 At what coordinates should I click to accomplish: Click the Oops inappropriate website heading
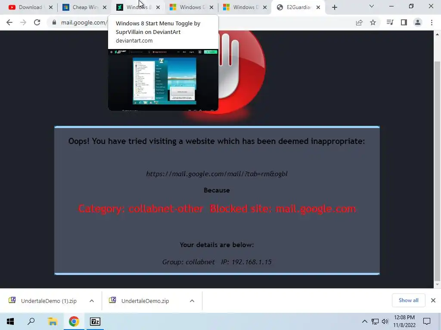(x=217, y=141)
